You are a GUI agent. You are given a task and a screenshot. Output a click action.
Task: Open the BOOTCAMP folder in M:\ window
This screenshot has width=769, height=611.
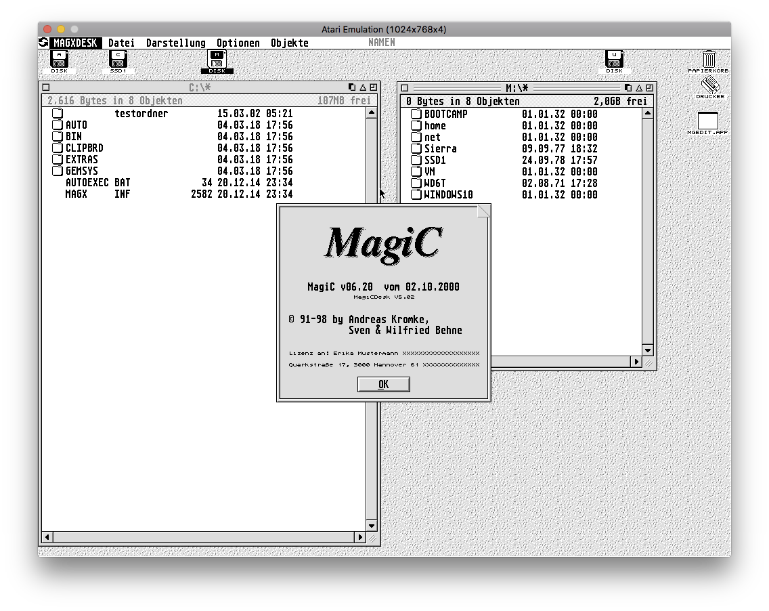[444, 113]
